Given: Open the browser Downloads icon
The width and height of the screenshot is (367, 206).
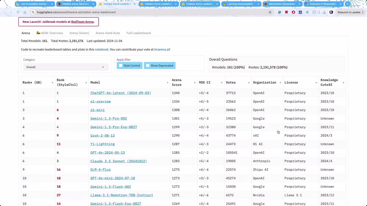Looking at the screenshot, I should tap(324, 12).
